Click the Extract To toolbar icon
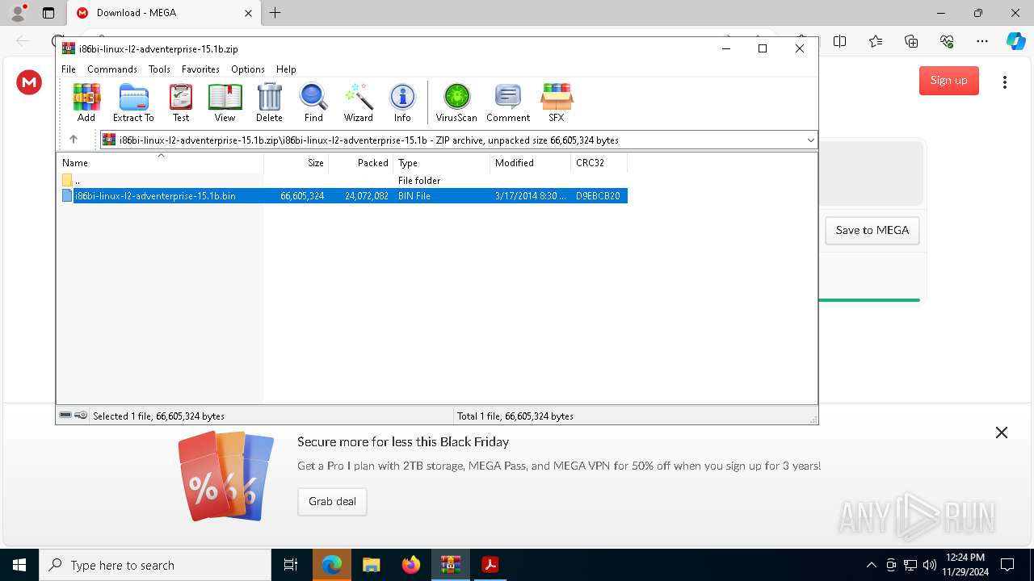This screenshot has height=581, width=1034. tap(133, 102)
